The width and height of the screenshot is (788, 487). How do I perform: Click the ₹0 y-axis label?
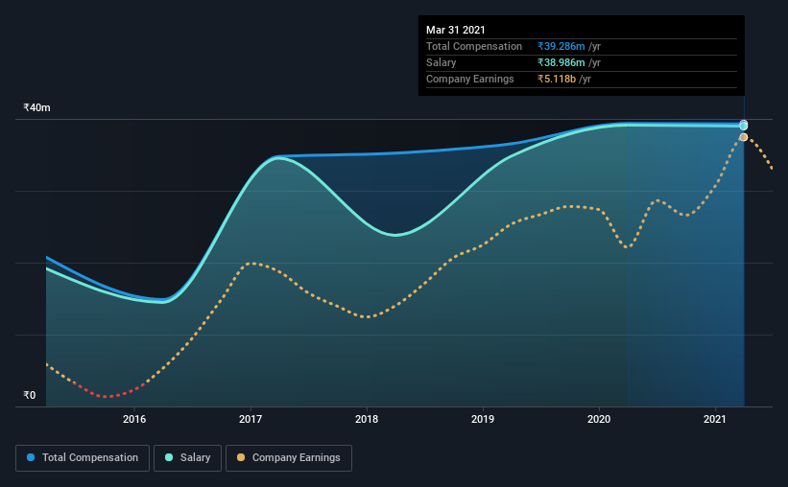pyautogui.click(x=30, y=395)
